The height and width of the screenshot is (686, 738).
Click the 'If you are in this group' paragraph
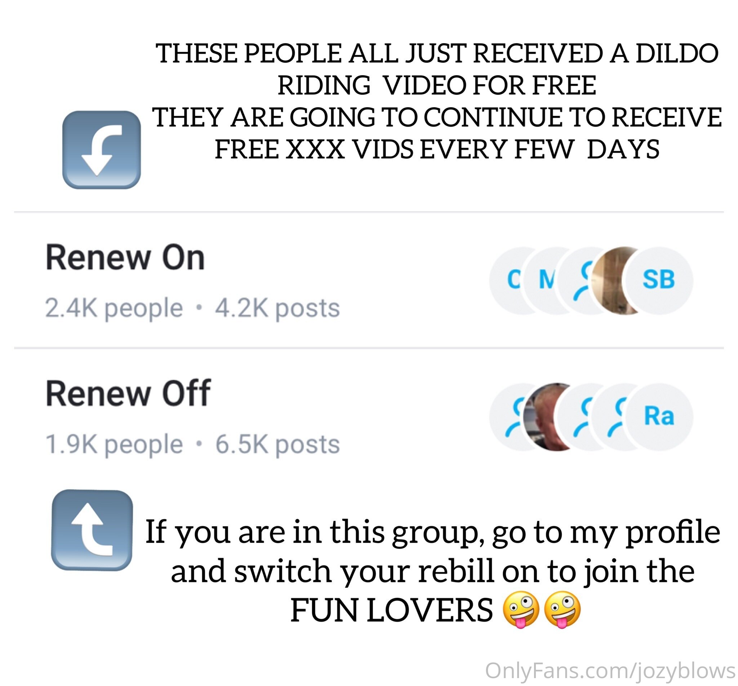(x=433, y=572)
